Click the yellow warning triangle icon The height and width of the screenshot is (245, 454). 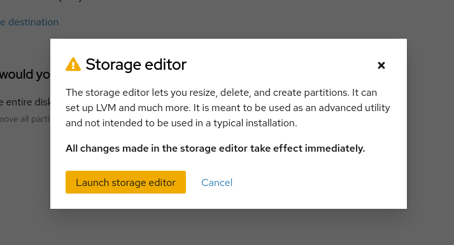pyautogui.click(x=73, y=64)
